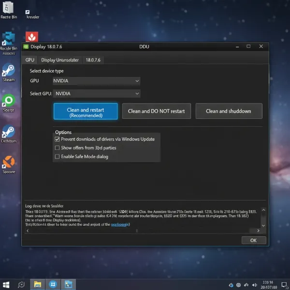Screen dimensions: 290x290
Task: Expand the 'Select GPU' dropdown
Action: 96,94
